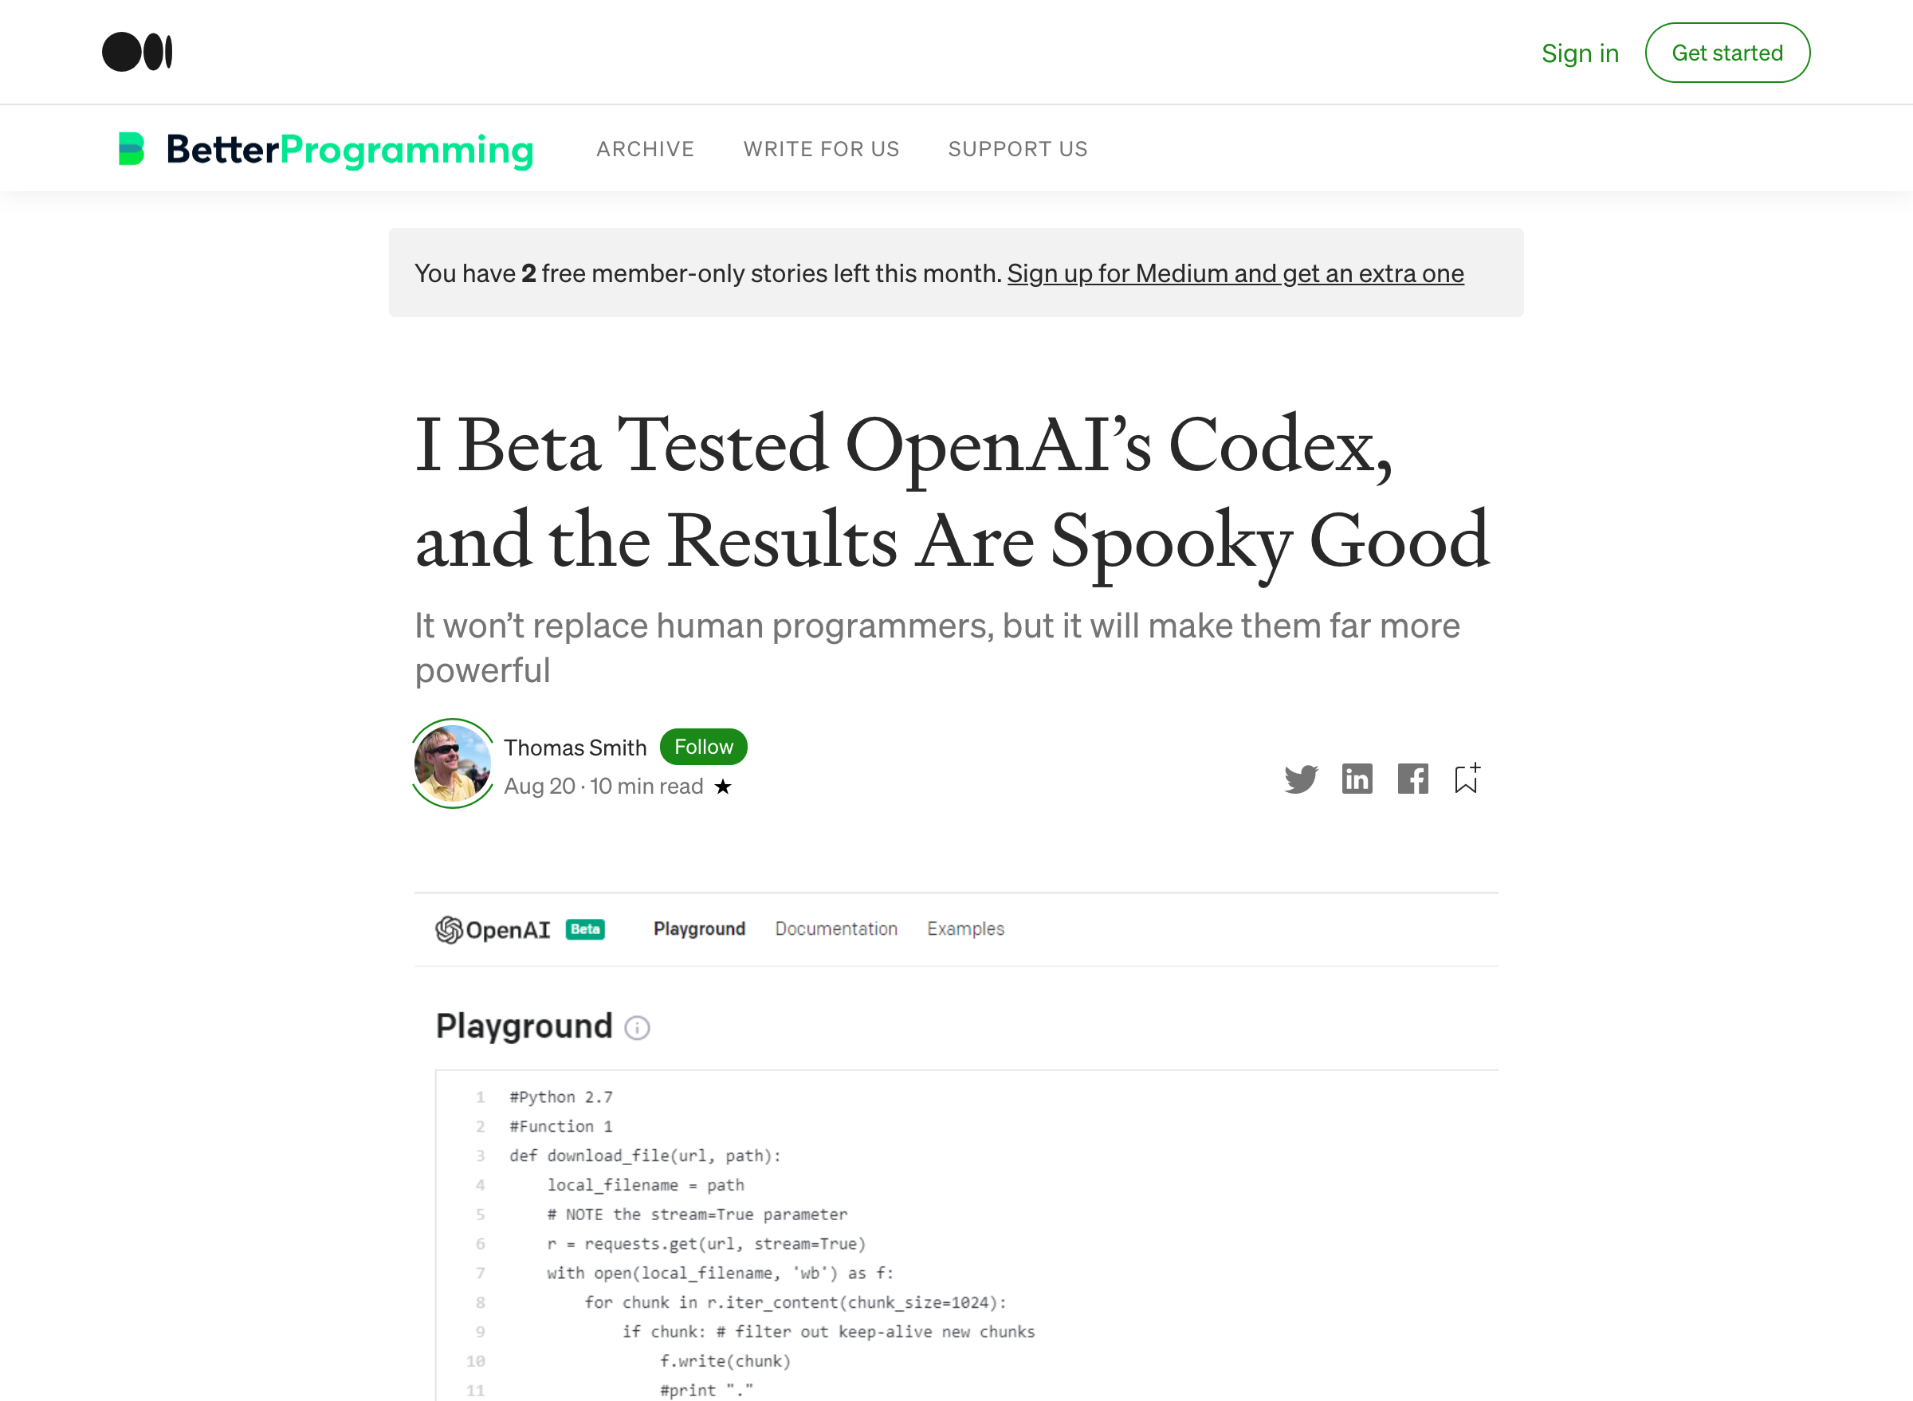
Task: Click the Medium logo icon
Action: click(x=137, y=53)
